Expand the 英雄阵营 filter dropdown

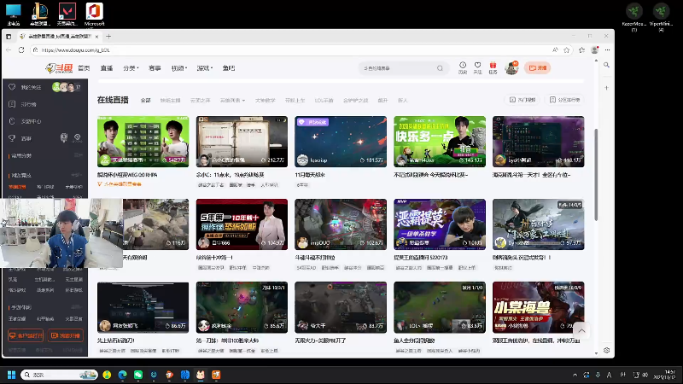tap(232, 100)
